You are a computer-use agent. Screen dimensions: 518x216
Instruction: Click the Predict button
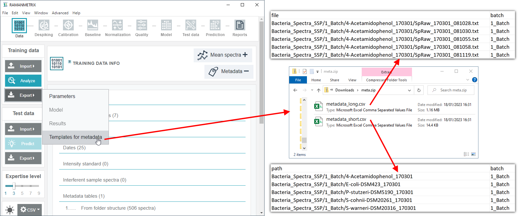pyautogui.click(x=23, y=144)
